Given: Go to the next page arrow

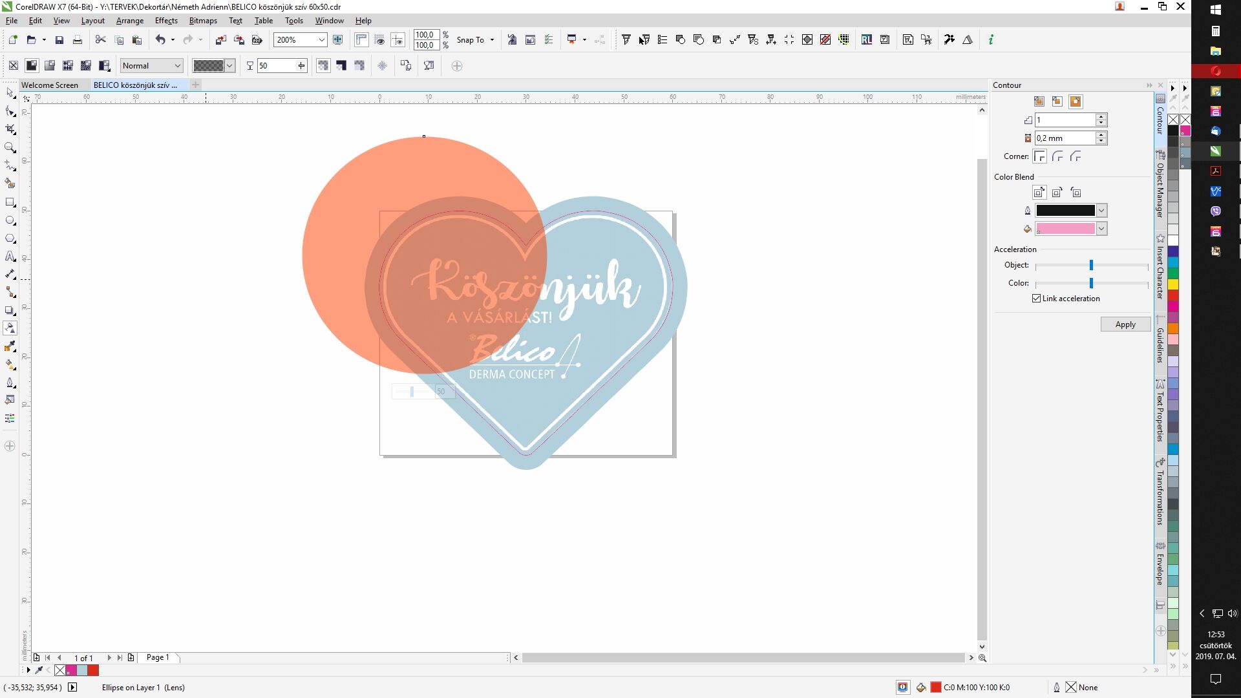Looking at the screenshot, I should pyautogui.click(x=109, y=657).
